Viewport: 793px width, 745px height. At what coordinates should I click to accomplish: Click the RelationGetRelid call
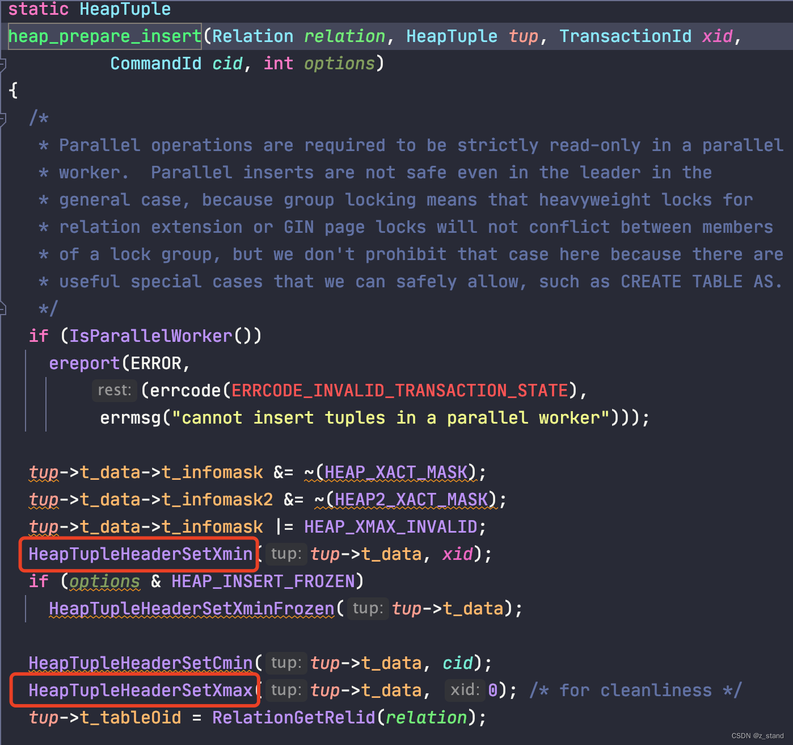click(x=293, y=717)
